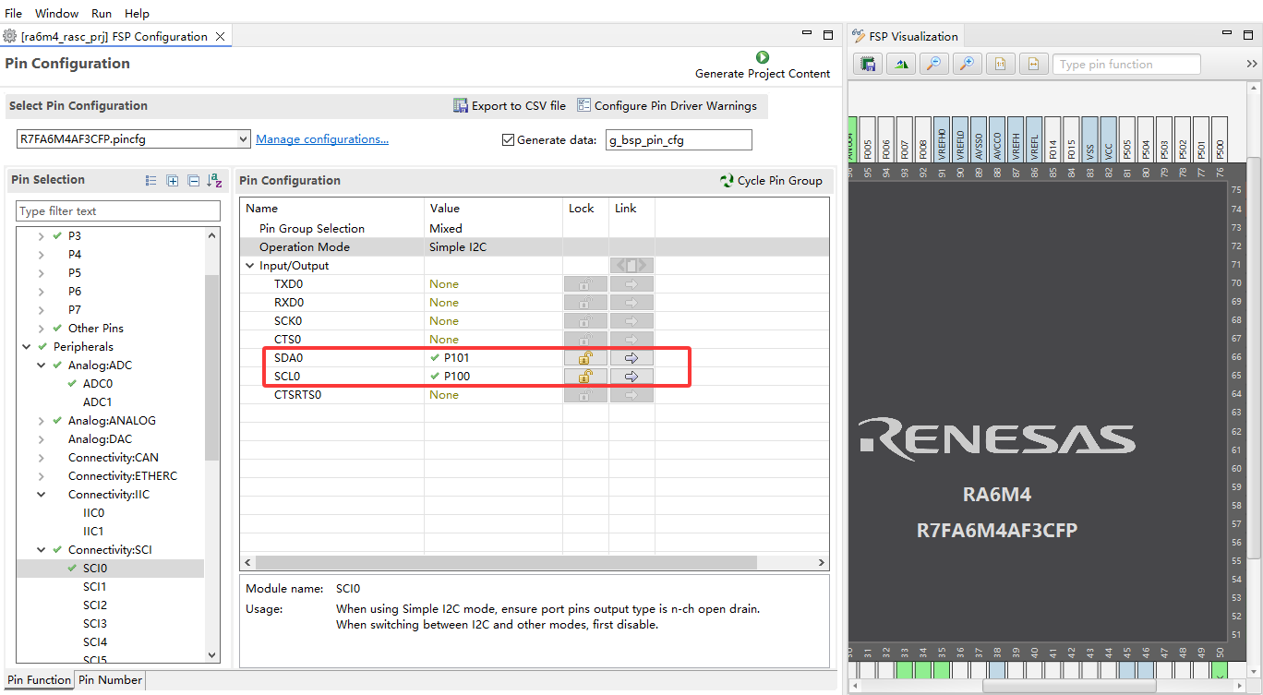Follow the link arrow for SCL0

point(631,377)
